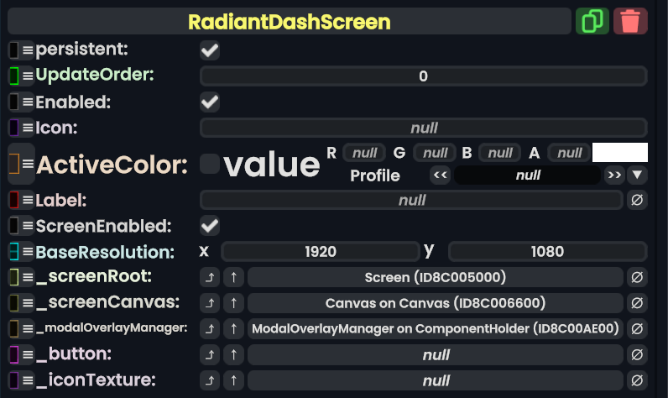The height and width of the screenshot is (398, 668).
Task: Click the Icon null field
Action: (x=424, y=128)
